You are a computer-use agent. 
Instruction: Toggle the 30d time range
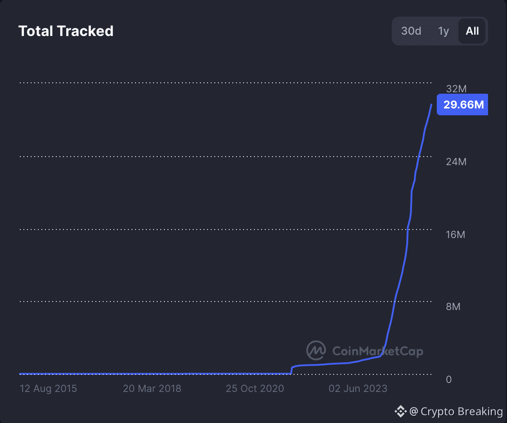coord(412,31)
